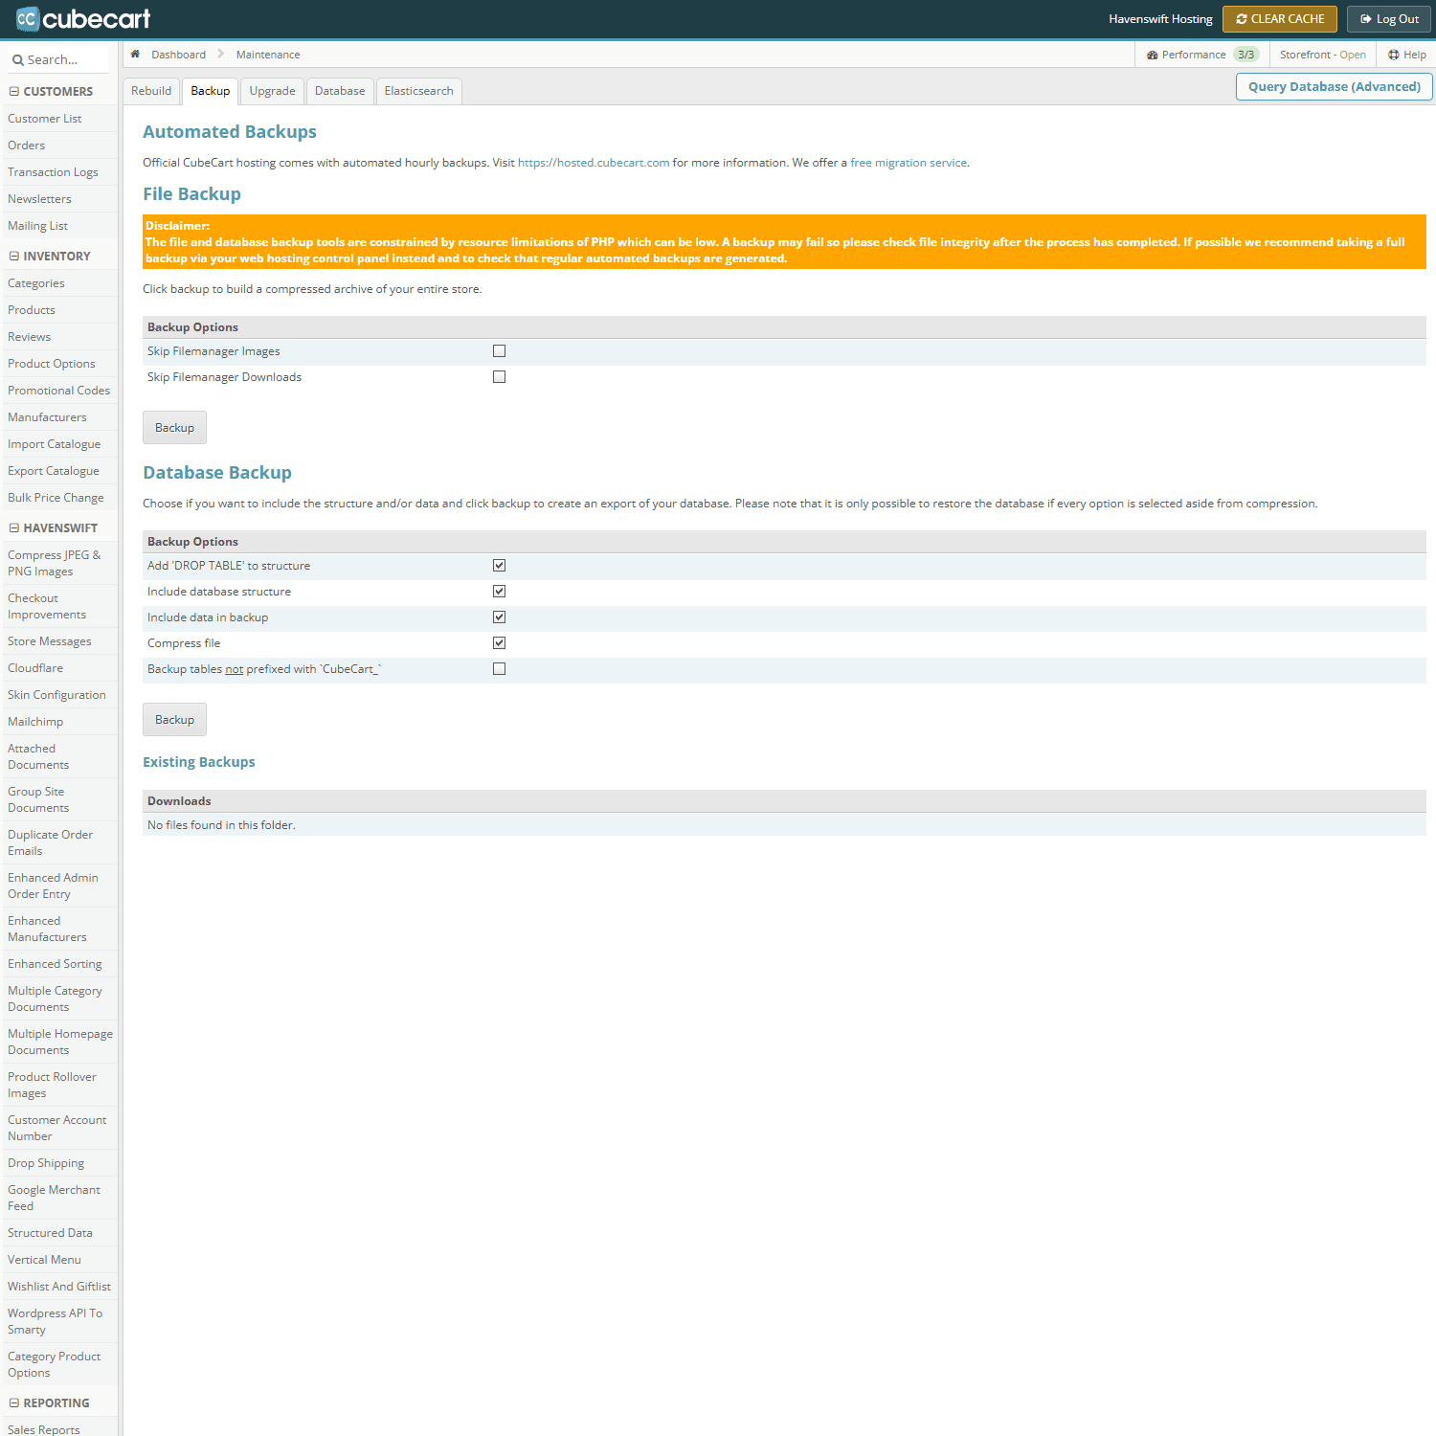Click the Performance 3/3 badge

point(1245,55)
